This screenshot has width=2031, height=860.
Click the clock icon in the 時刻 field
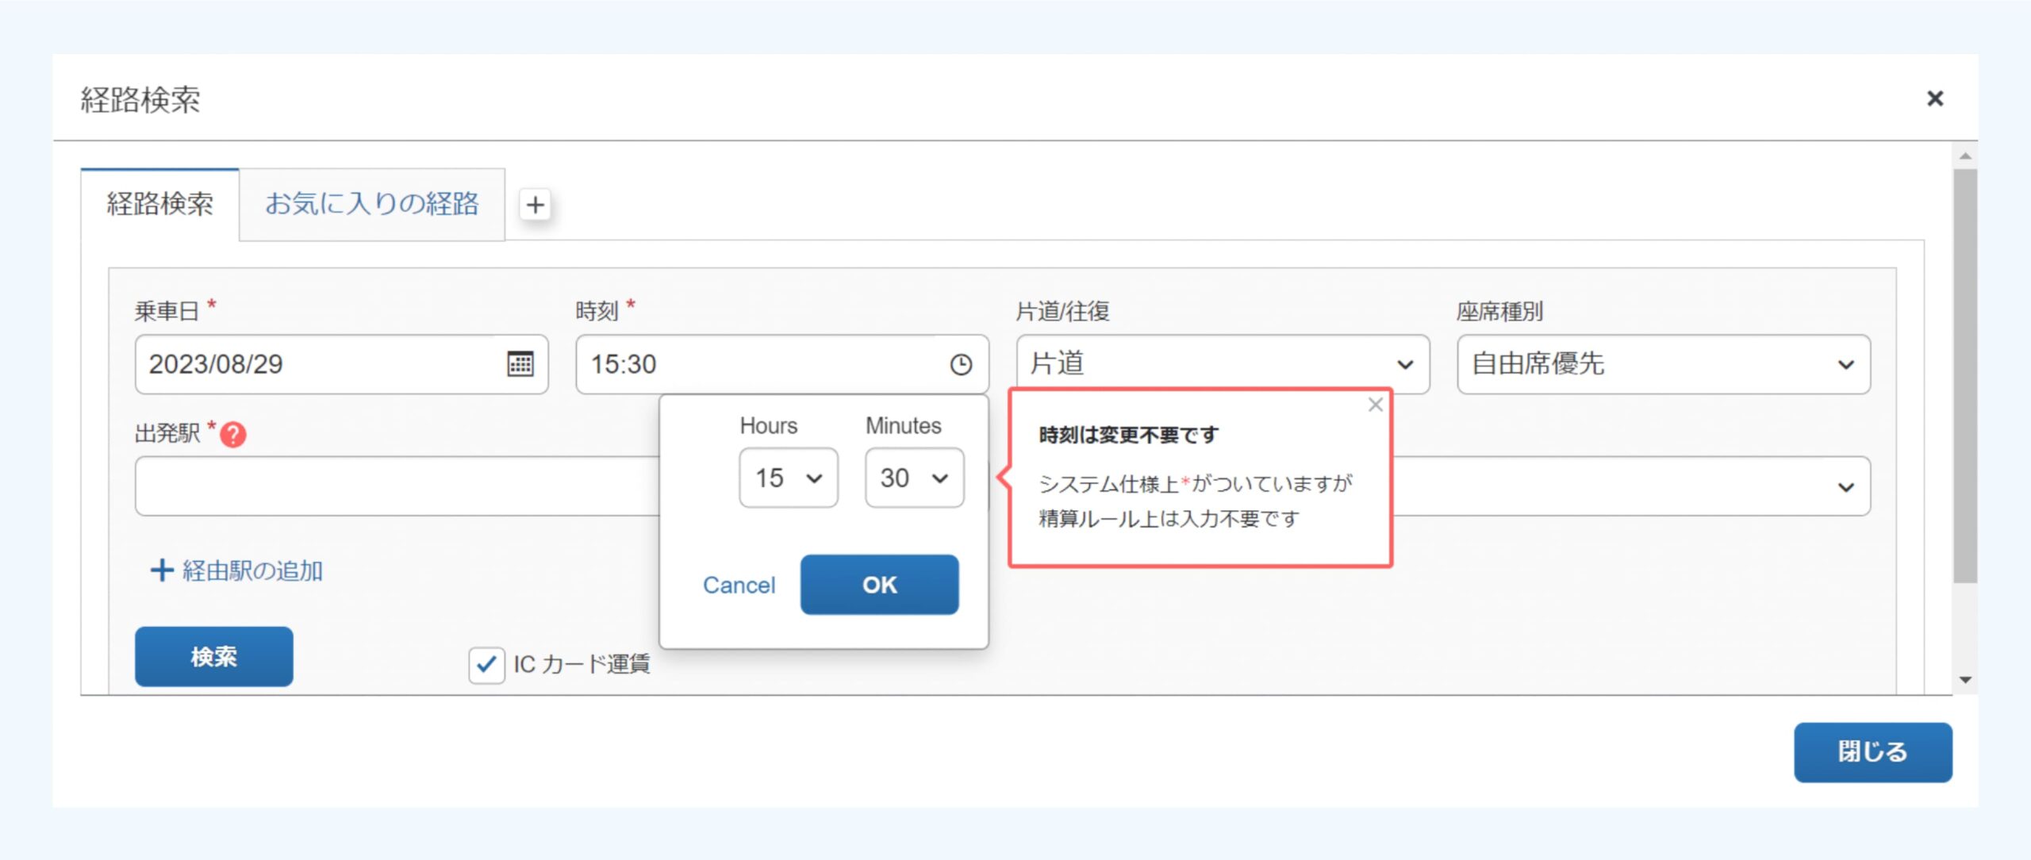coord(961,364)
